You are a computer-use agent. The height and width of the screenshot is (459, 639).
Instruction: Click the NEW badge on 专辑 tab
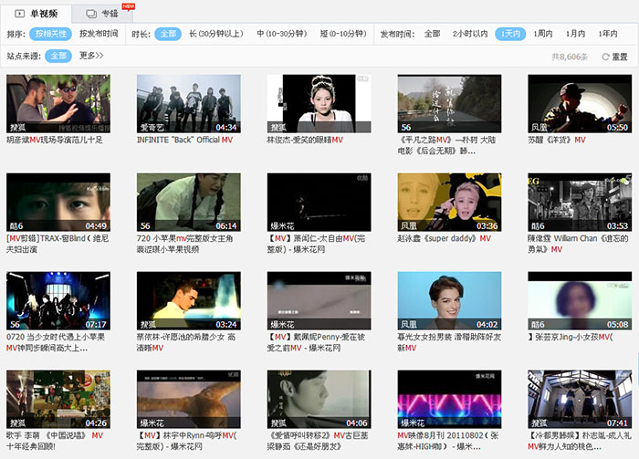(128, 5)
